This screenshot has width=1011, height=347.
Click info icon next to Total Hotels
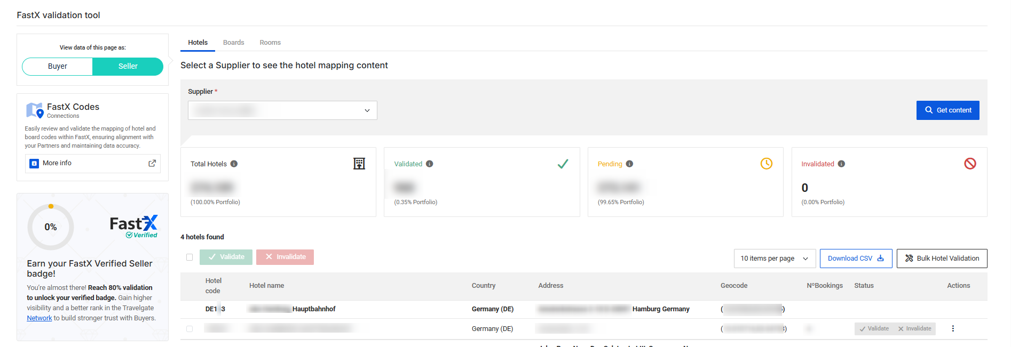(x=234, y=164)
